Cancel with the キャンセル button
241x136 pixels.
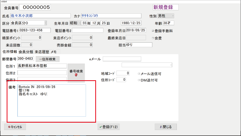(x=15, y=127)
